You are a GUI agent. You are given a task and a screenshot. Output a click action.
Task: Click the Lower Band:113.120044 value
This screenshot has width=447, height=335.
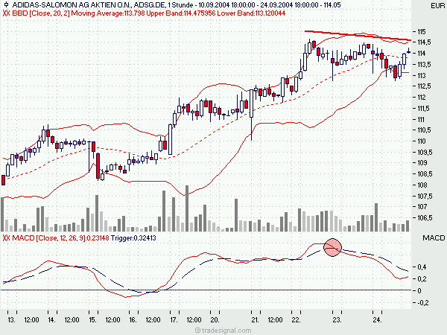point(251,13)
